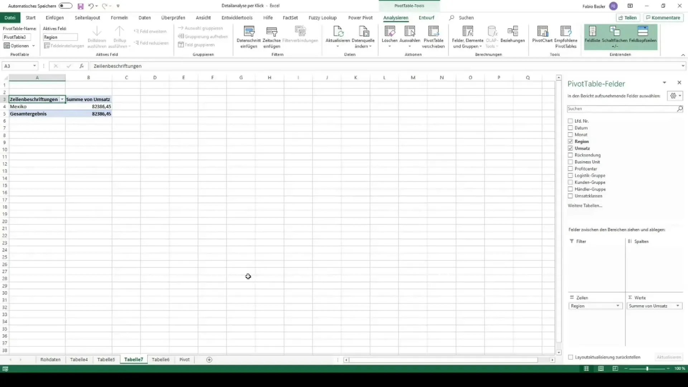
Task: Uncheck the Umsatz field
Action: pos(570,148)
